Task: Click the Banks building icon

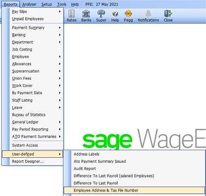Action: tap(86, 13)
